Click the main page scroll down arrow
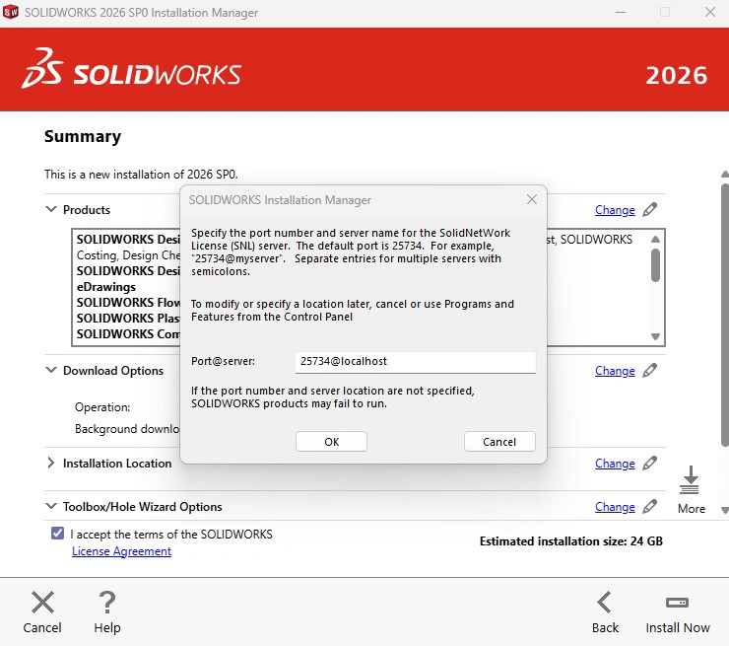This screenshot has width=729, height=646. (725, 510)
